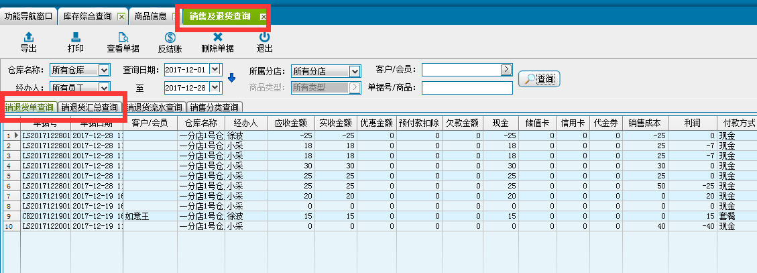Switch to 销退货汇总查询 tab
Image resolution: width=757 pixels, height=273 pixels.
click(90, 107)
